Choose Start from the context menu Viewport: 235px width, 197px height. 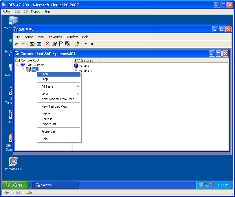(x=45, y=74)
